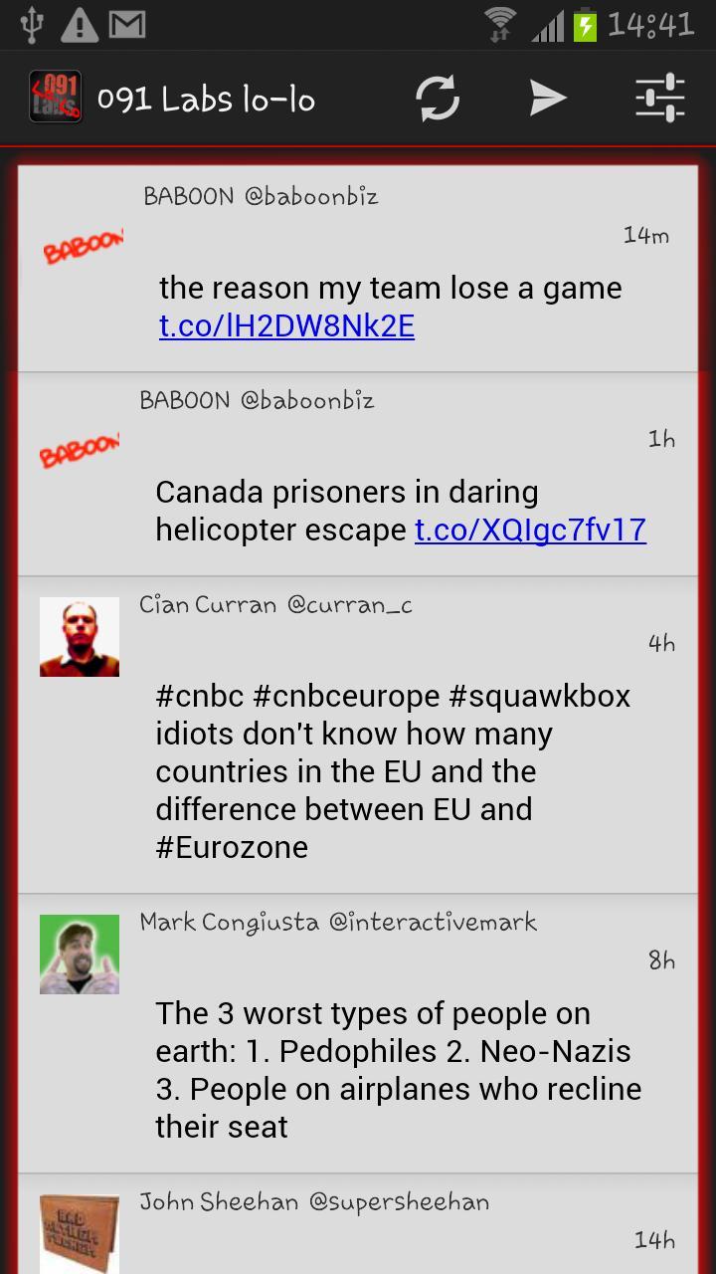Open the settings sliders icon
Image resolution: width=716 pixels, height=1274 pixels.
click(660, 98)
